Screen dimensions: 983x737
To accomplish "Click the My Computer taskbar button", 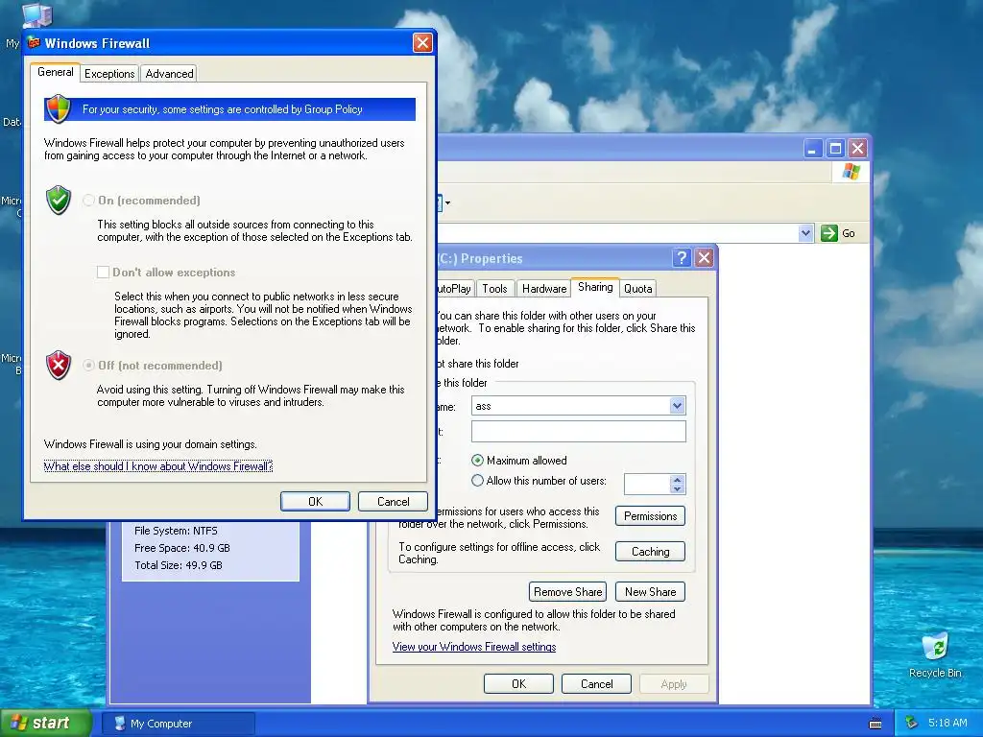I will [178, 724].
